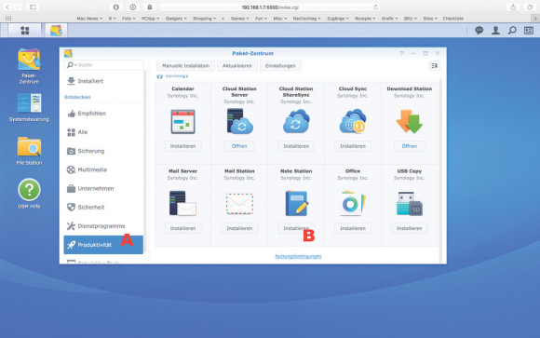Open the Sites bookmarks dropdown
This screenshot has width=540, height=338.
tap(430, 19)
